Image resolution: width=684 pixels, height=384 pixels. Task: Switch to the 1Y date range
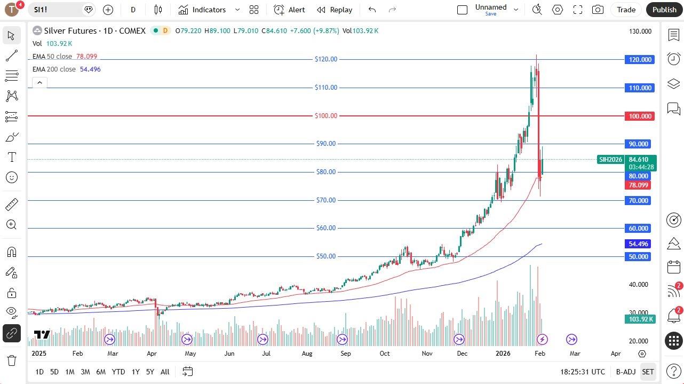click(x=135, y=372)
